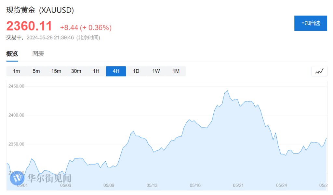Click the current price 2360.11
Screen dimensions: 333x195
coord(29,26)
